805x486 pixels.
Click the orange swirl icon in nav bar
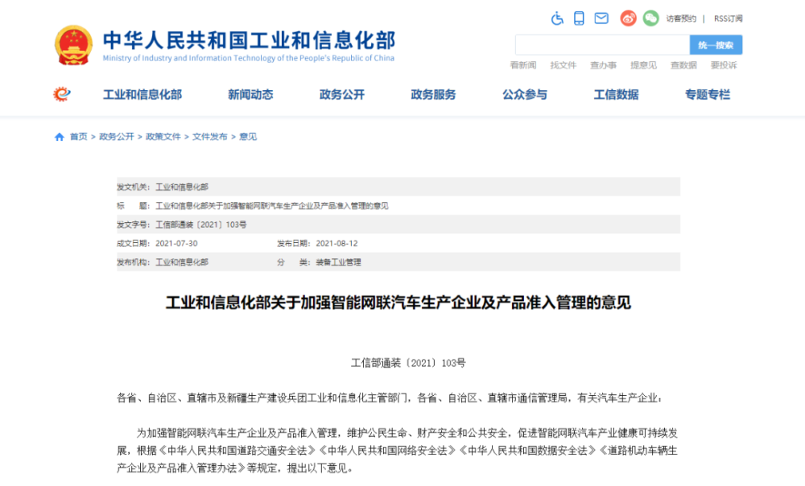point(62,94)
